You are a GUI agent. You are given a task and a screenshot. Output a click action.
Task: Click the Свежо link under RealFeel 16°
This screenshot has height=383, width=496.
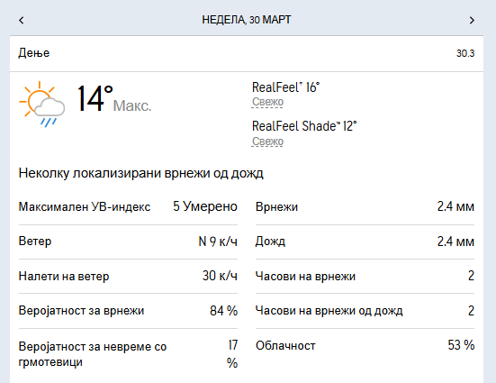pyautogui.click(x=267, y=102)
